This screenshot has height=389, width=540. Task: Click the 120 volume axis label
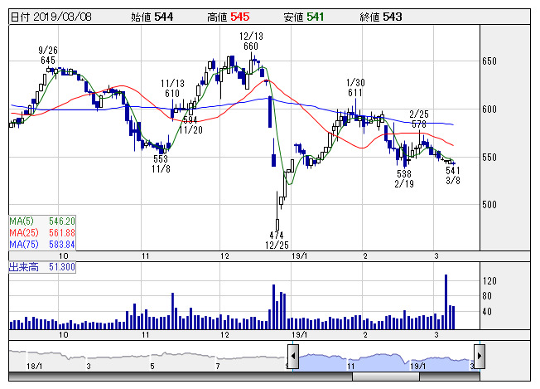tap(489, 281)
